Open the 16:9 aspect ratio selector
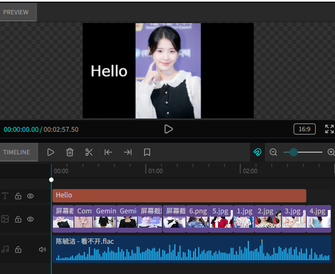 305,129
